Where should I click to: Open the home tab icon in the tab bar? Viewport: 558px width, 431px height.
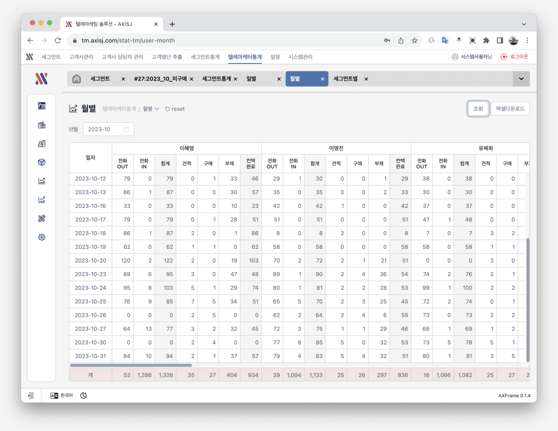click(76, 79)
